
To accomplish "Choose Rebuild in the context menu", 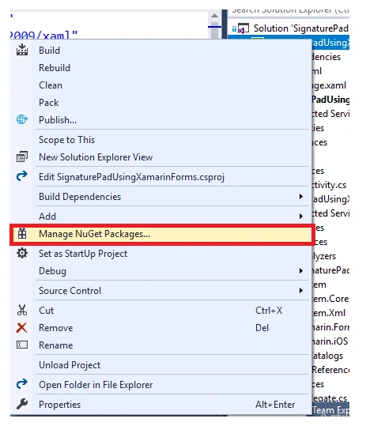I will pos(160,68).
